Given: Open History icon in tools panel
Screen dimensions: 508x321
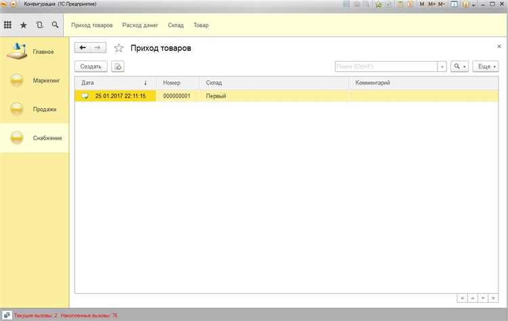Looking at the screenshot, I should [x=39, y=24].
